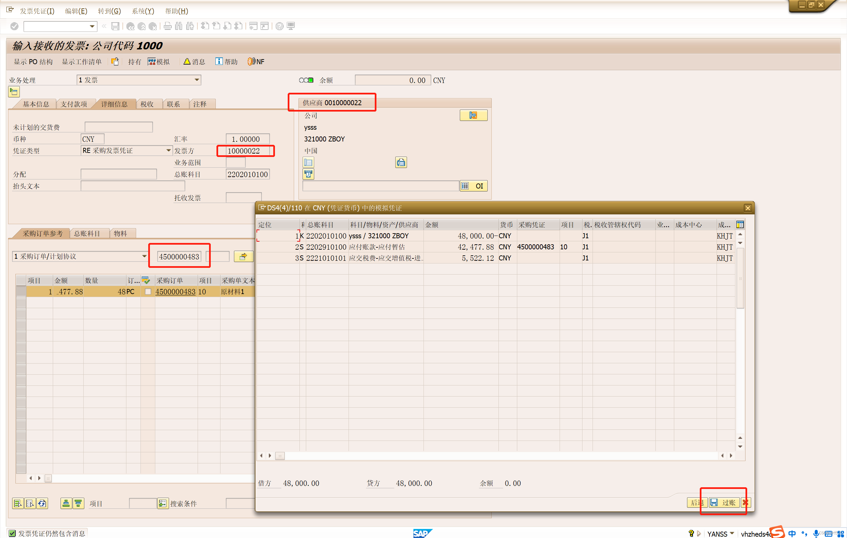Click the 模拟 (Simulate) toolbar icon

tap(152, 61)
